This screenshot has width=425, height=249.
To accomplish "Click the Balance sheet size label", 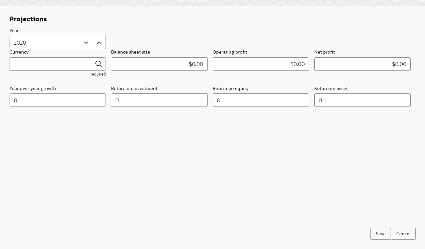I will pos(130,52).
